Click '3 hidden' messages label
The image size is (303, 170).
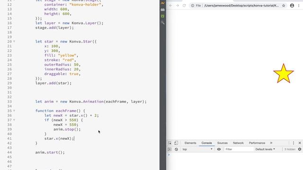tap(290, 149)
